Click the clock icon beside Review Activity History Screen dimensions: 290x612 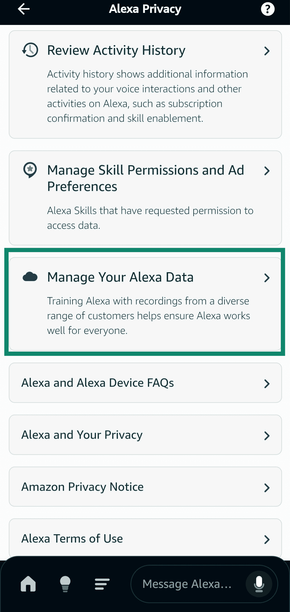30,50
